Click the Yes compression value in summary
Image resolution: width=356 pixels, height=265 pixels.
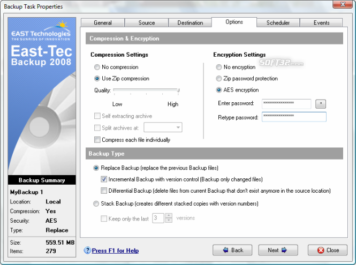[x=51, y=211]
